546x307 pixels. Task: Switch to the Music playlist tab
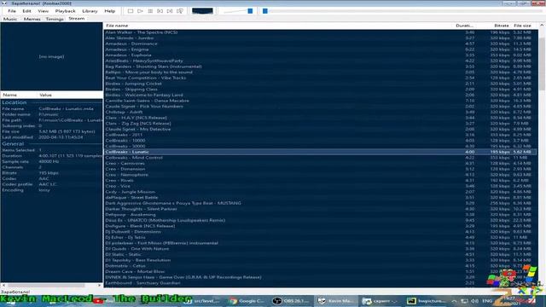click(10, 19)
